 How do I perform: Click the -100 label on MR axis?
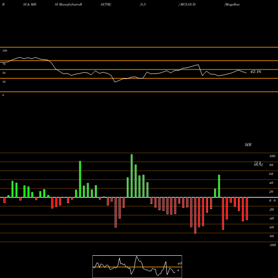tap(272, 245)
